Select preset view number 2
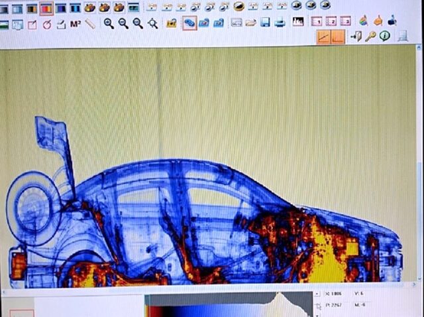The height and width of the screenshot is (317, 424). click(331, 21)
